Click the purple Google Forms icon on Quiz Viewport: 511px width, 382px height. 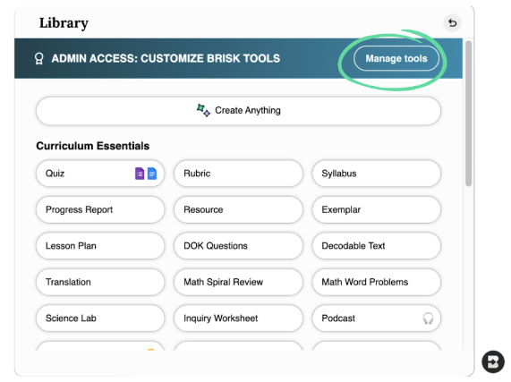tap(140, 174)
